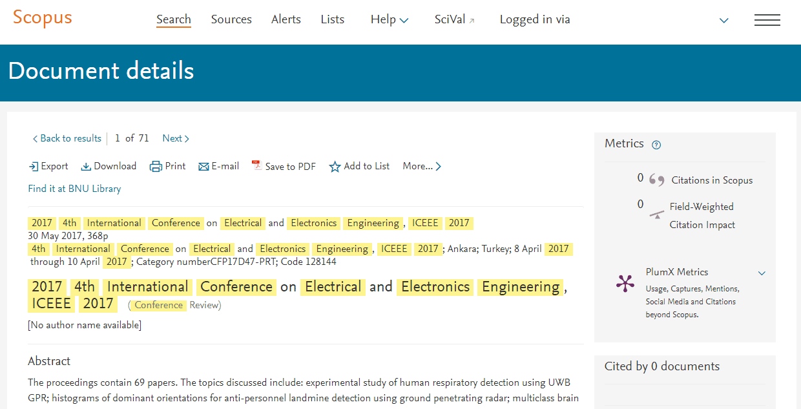Click the SciVal external link arrow icon
This screenshot has height=409, width=801.
pyautogui.click(x=472, y=21)
